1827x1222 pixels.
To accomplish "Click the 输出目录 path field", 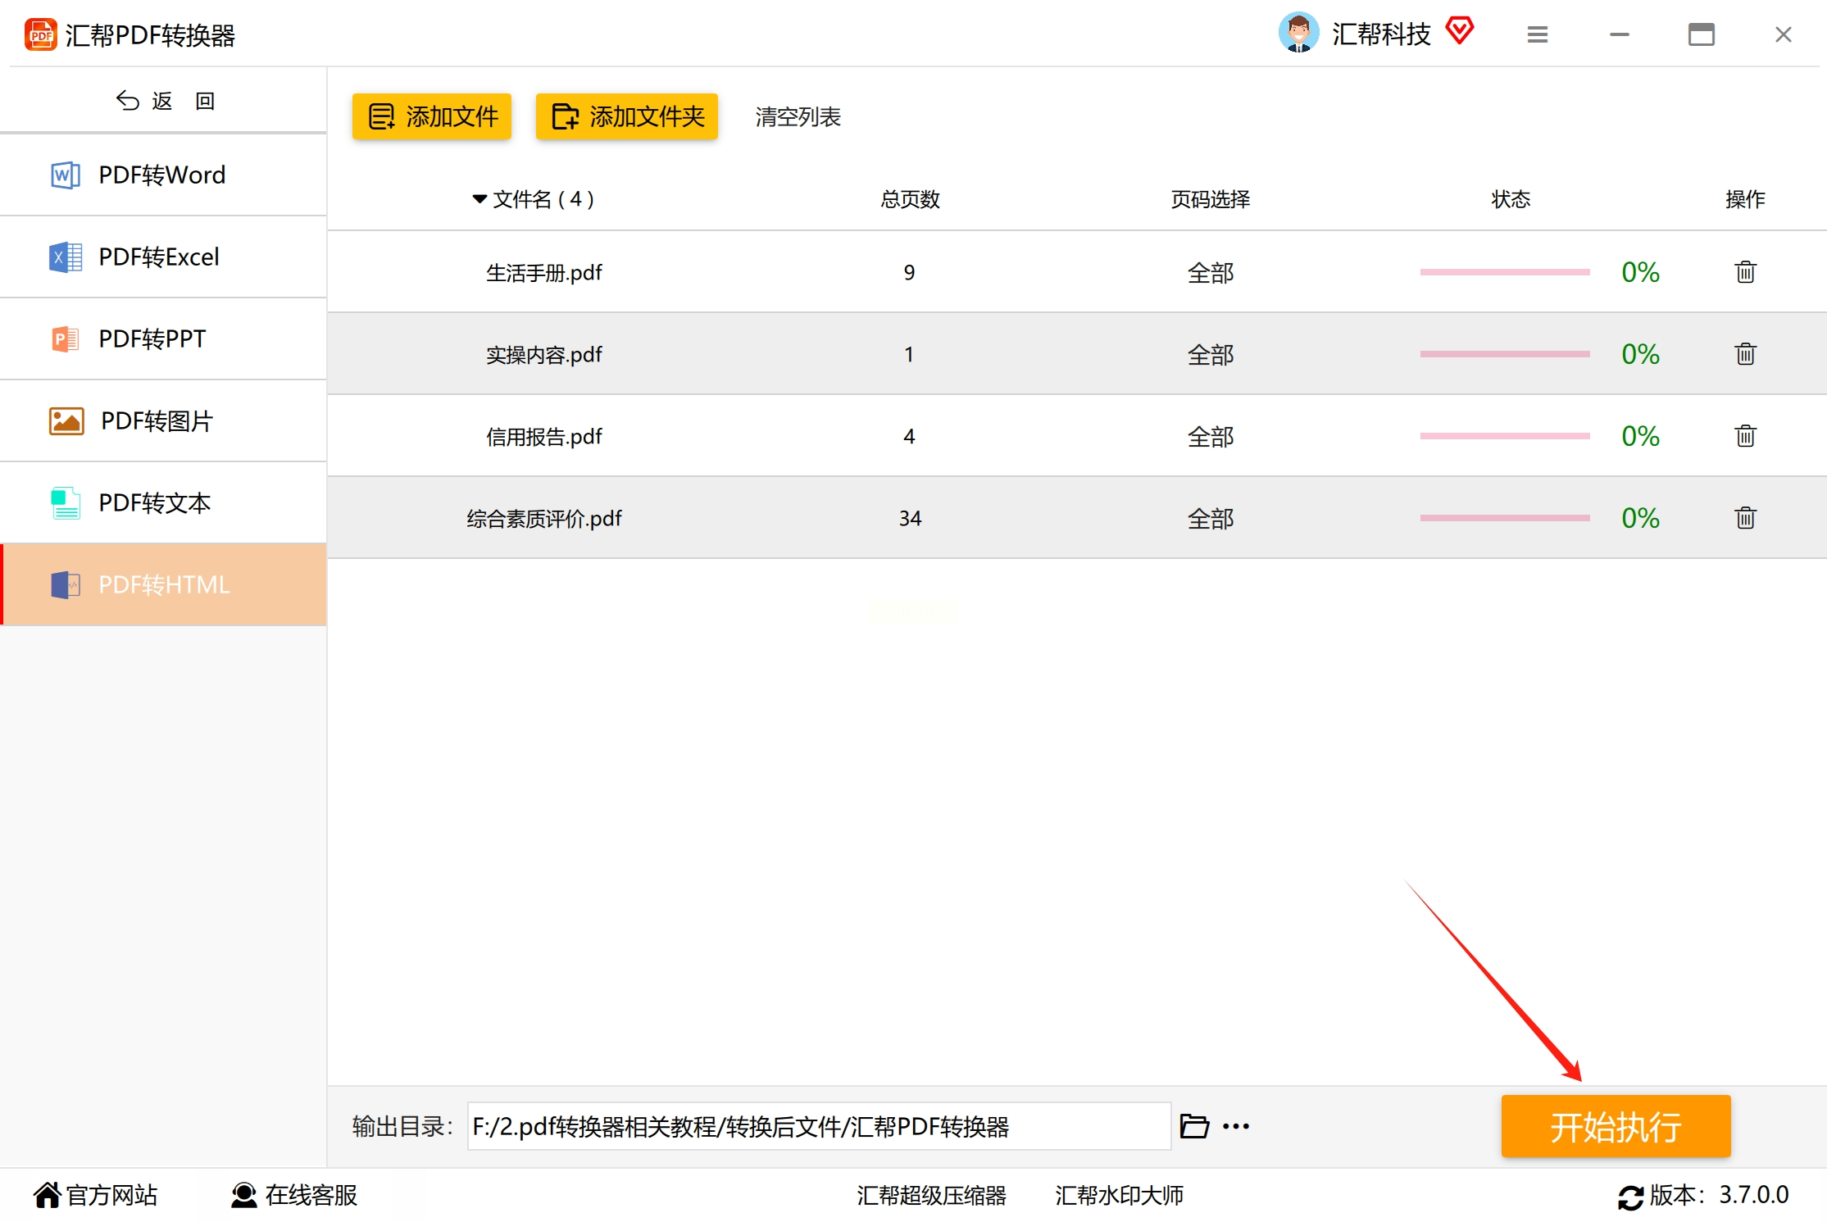I will (x=818, y=1126).
